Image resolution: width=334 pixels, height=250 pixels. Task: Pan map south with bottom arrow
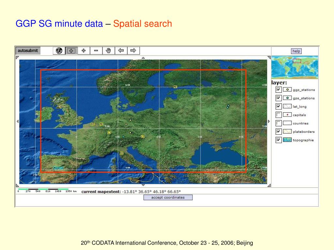click(143, 185)
